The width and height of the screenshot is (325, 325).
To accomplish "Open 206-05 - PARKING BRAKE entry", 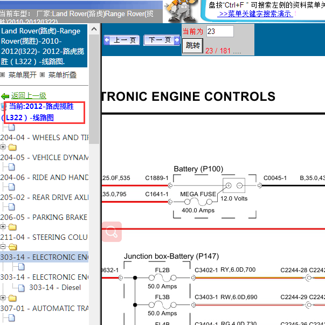I will pyautogui.click(x=44, y=217).
